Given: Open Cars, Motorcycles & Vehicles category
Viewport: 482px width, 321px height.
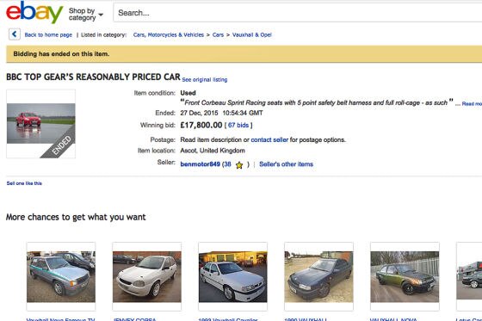Looking at the screenshot, I should pos(169,34).
